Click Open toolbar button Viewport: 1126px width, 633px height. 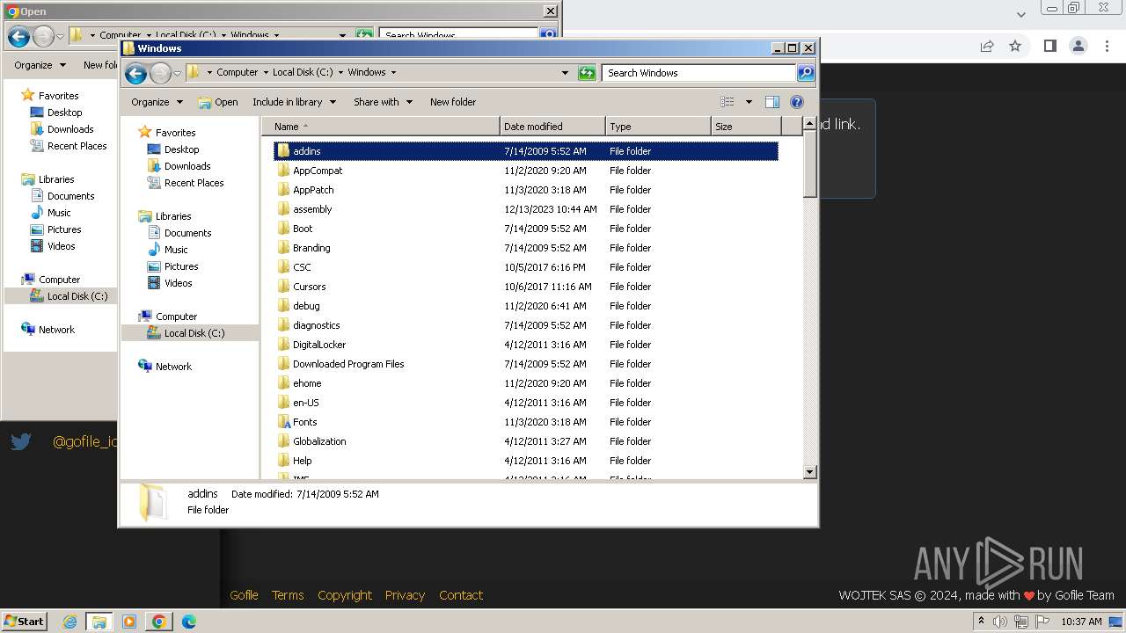click(x=218, y=102)
